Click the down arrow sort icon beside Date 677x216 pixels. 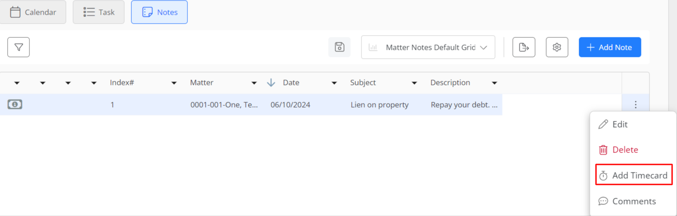coord(271,83)
